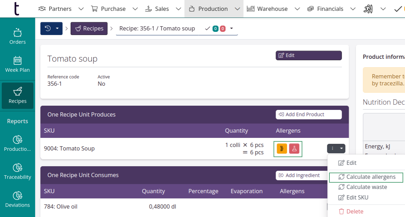Screen dimensions: 405x217
Task: Click the tracezilla logo icon
Action: 17,9
